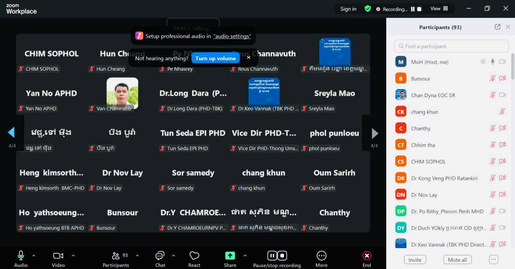The width and height of the screenshot is (515, 269).
Task: Toggle chang khun's muted mic in list
Action: [x=502, y=112]
